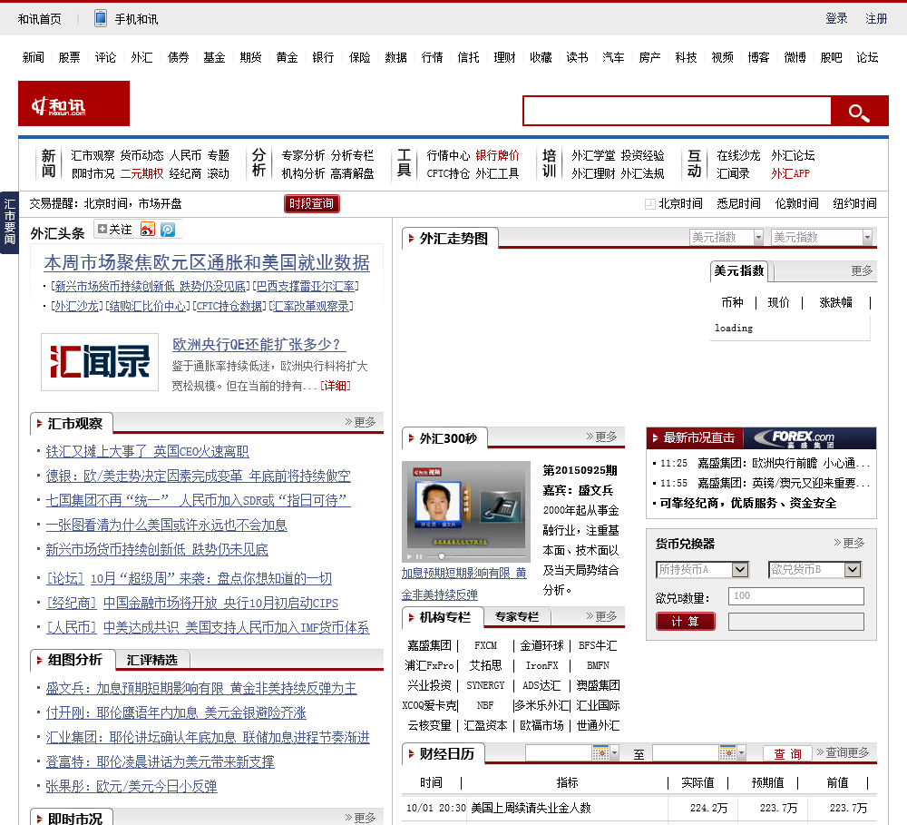907x825 pixels.
Task: Open the second 美元指数 dropdown
Action: [x=821, y=238]
